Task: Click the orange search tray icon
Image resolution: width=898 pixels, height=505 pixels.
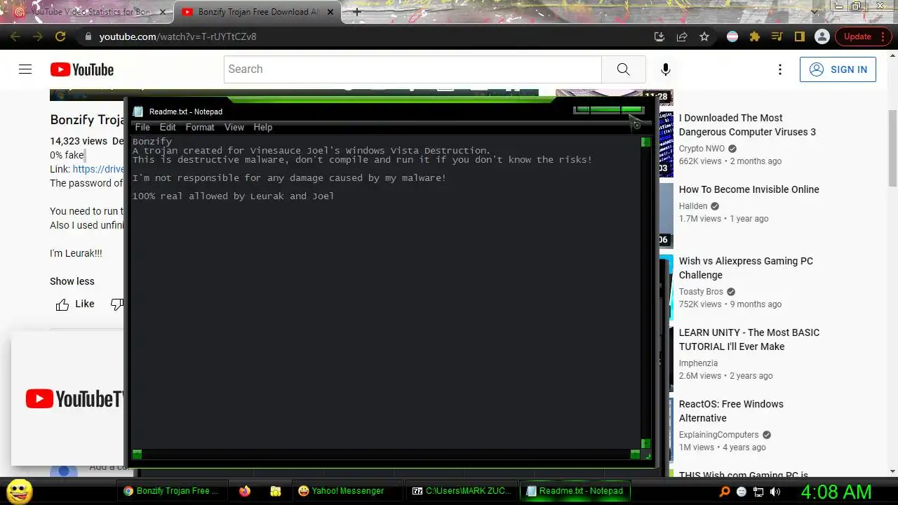Action: coord(725,492)
